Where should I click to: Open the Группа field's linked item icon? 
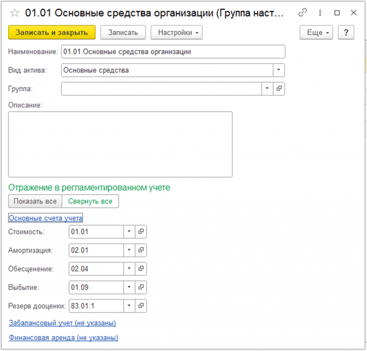(x=279, y=88)
